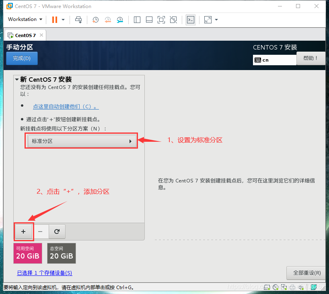
Task: Click the link to auto-create mount points
Action: tap(66, 107)
